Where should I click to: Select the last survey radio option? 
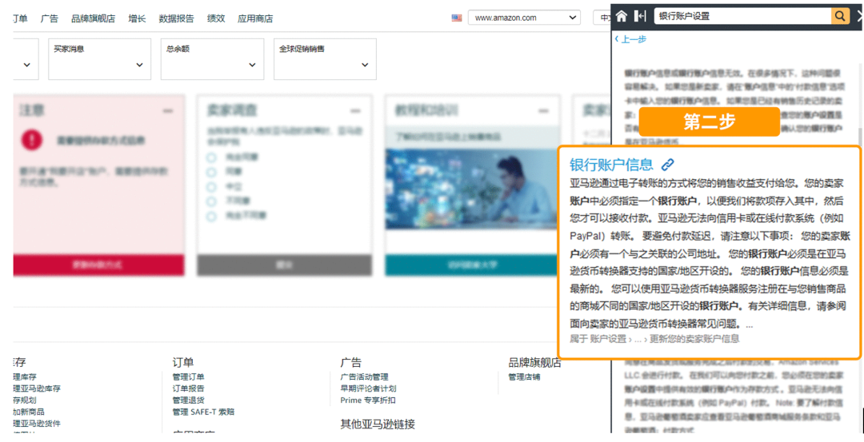(x=212, y=216)
